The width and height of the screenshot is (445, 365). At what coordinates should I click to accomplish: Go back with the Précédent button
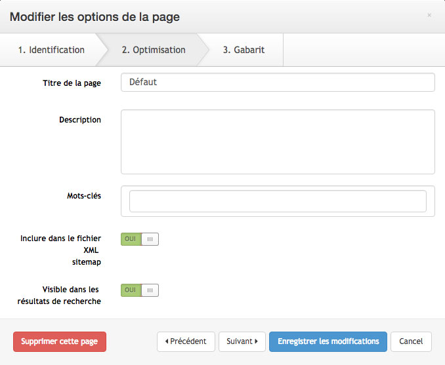[x=186, y=341]
